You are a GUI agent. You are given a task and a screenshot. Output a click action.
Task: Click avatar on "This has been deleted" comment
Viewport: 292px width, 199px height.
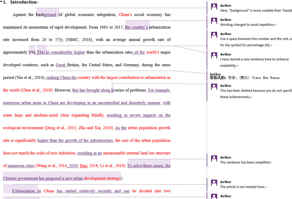(x=214, y=87)
